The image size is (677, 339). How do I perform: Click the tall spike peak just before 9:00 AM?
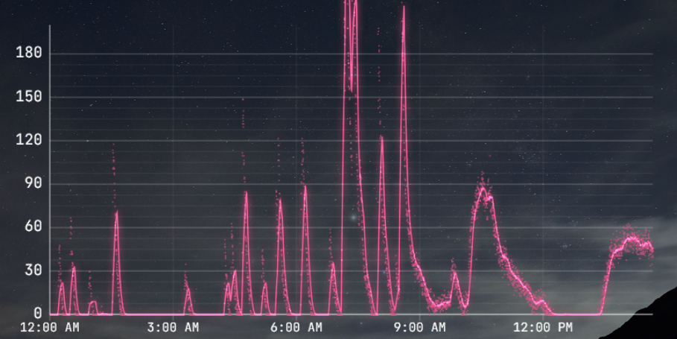pos(404,7)
